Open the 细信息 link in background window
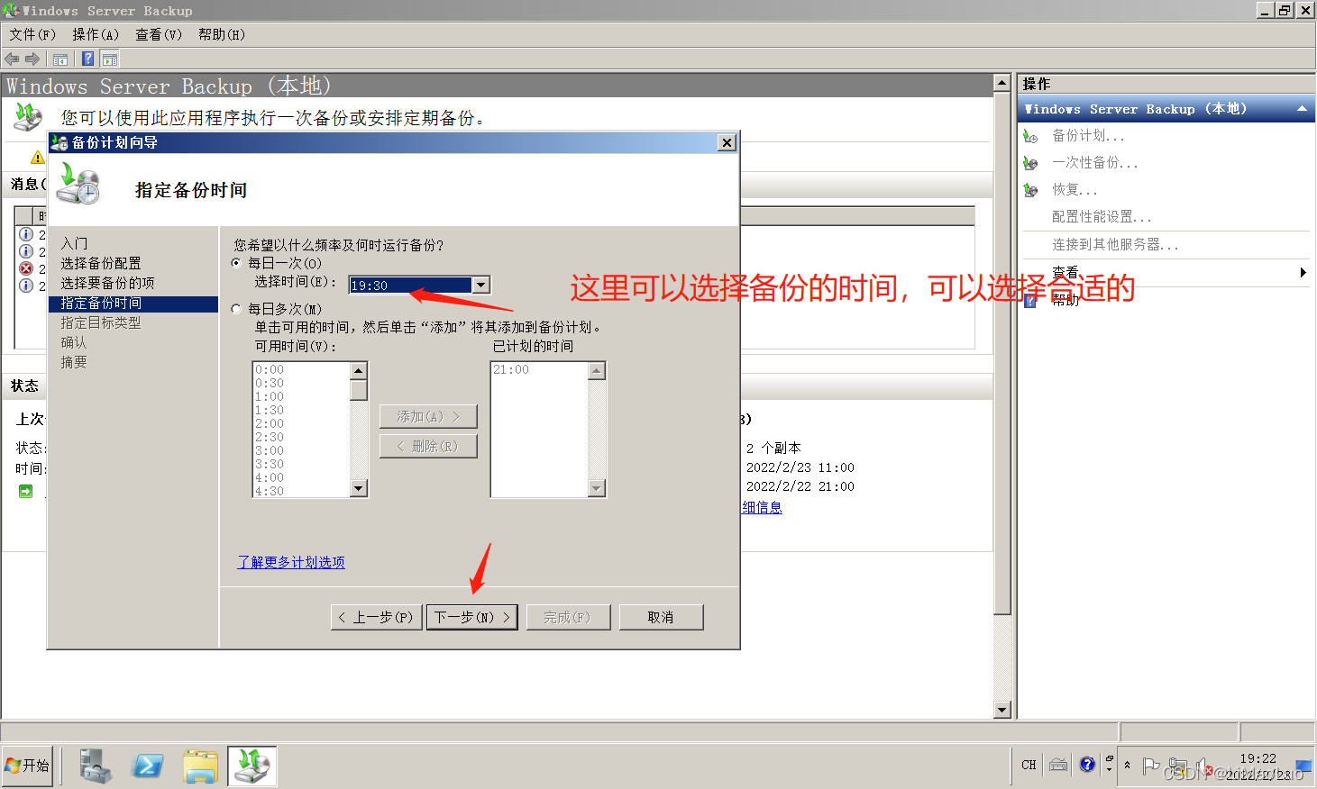Screen dimensions: 1317x789 [762, 507]
